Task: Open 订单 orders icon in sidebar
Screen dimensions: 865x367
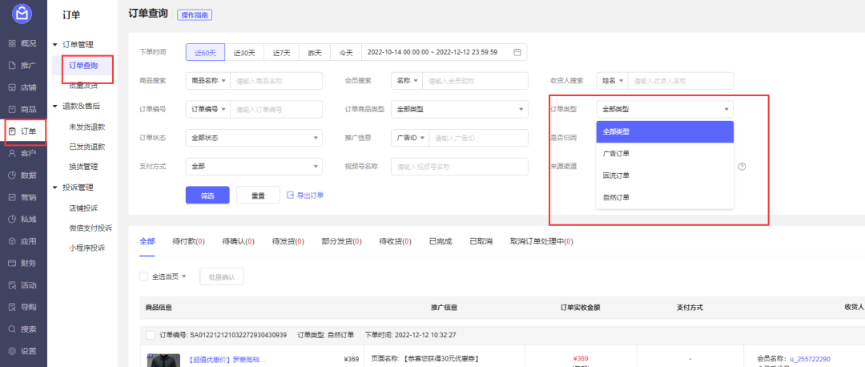Action: coord(12,131)
